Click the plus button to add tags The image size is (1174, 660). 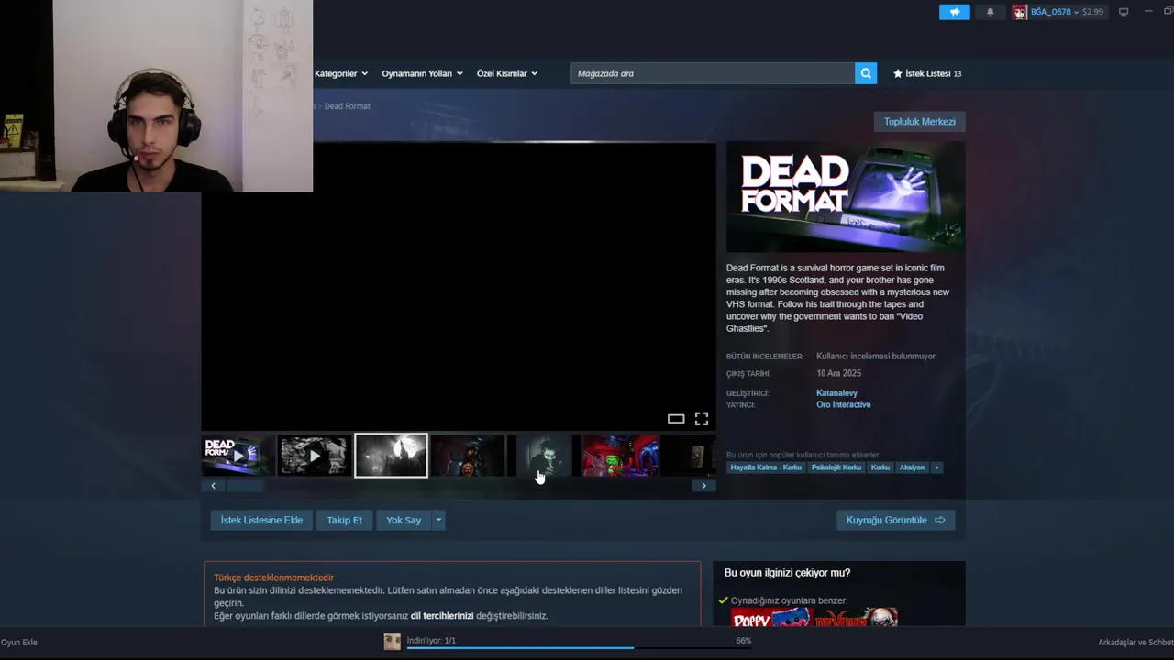point(936,467)
